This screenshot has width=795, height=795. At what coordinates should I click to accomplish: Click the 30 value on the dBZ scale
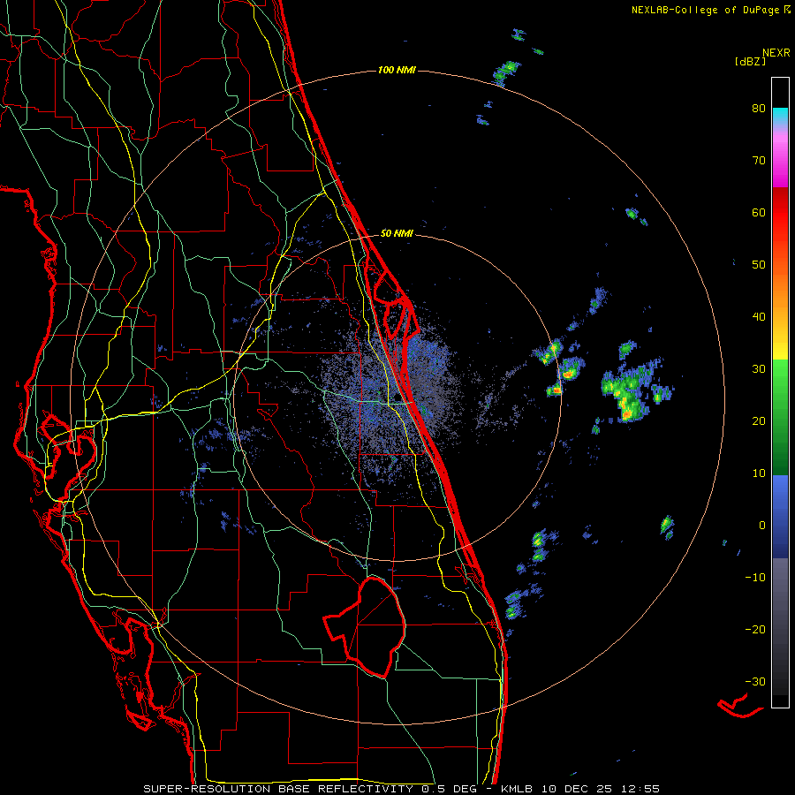(759, 369)
